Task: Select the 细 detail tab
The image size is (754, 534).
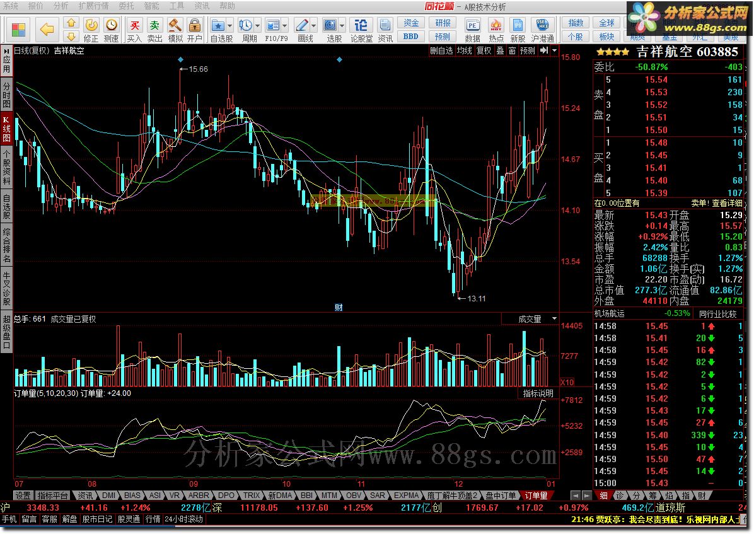Action: click(603, 496)
